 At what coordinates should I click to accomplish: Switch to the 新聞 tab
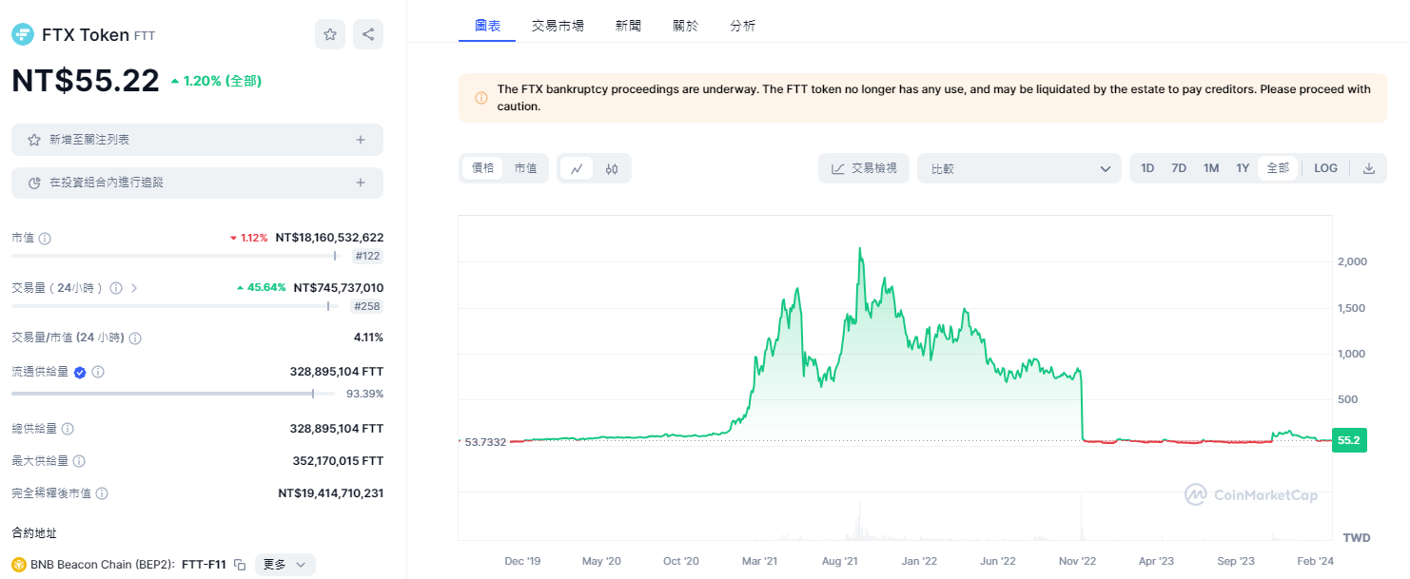coord(628,26)
